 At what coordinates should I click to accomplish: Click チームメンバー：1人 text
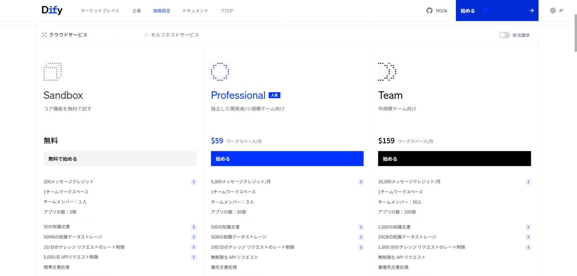coord(65,202)
